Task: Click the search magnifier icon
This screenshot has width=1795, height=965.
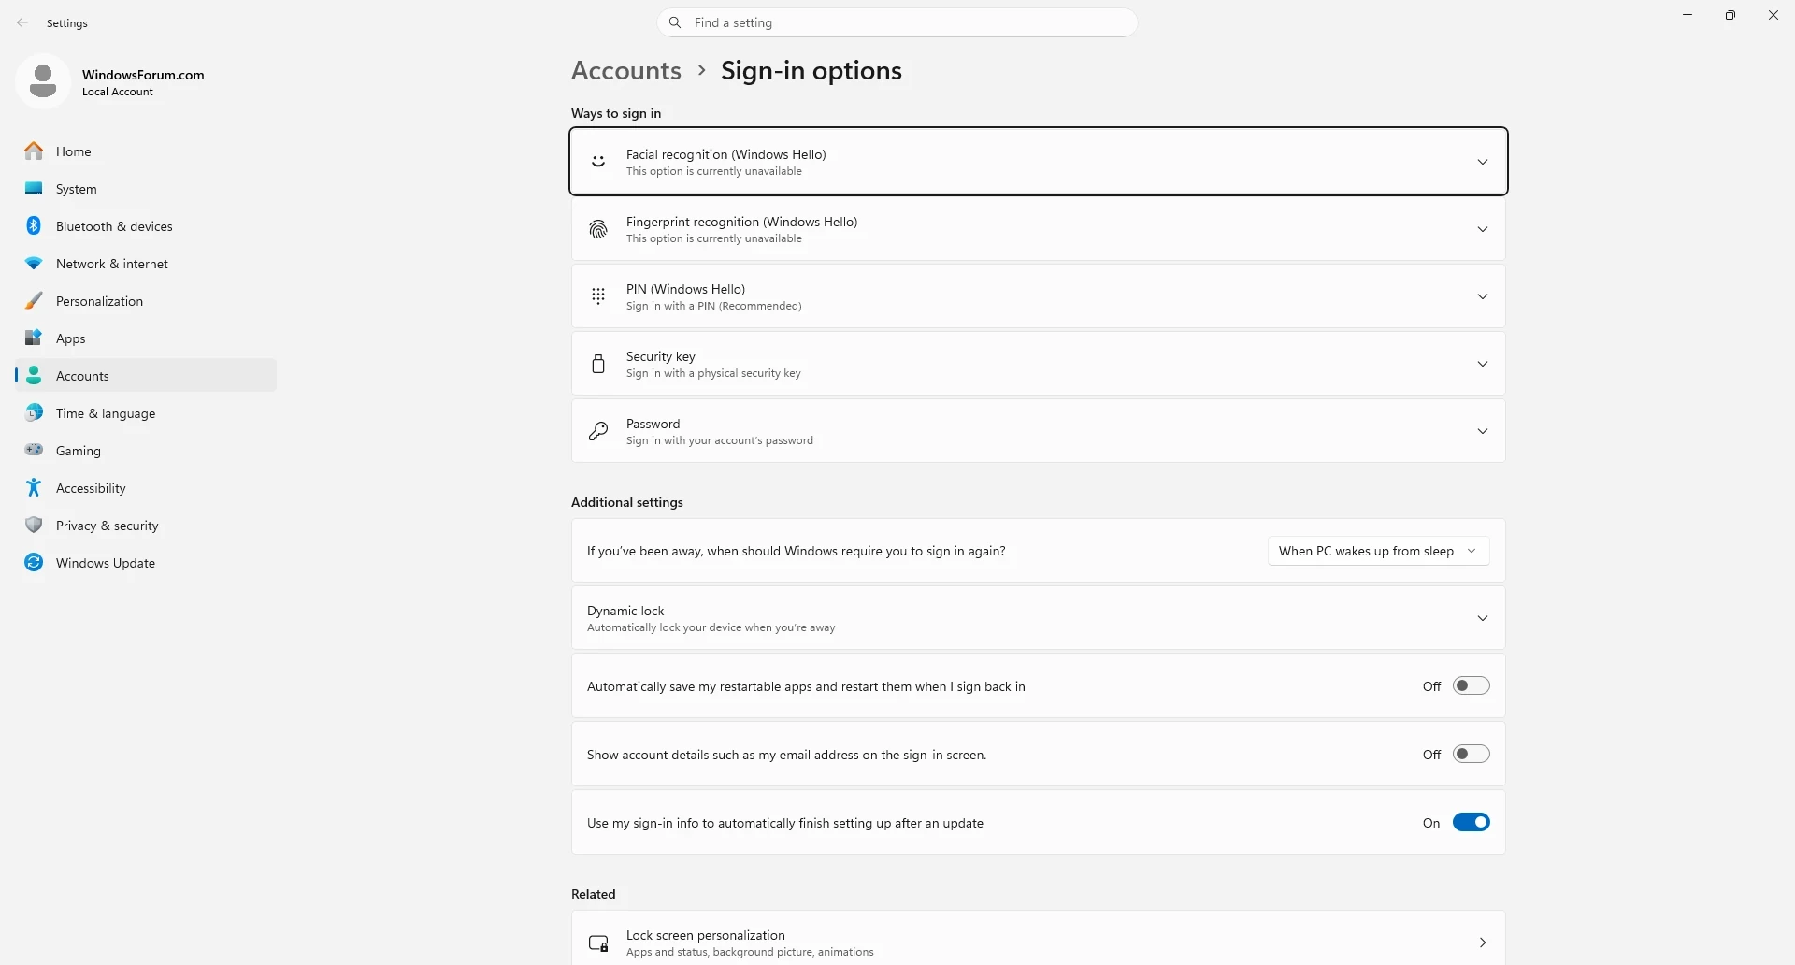Action: [675, 22]
